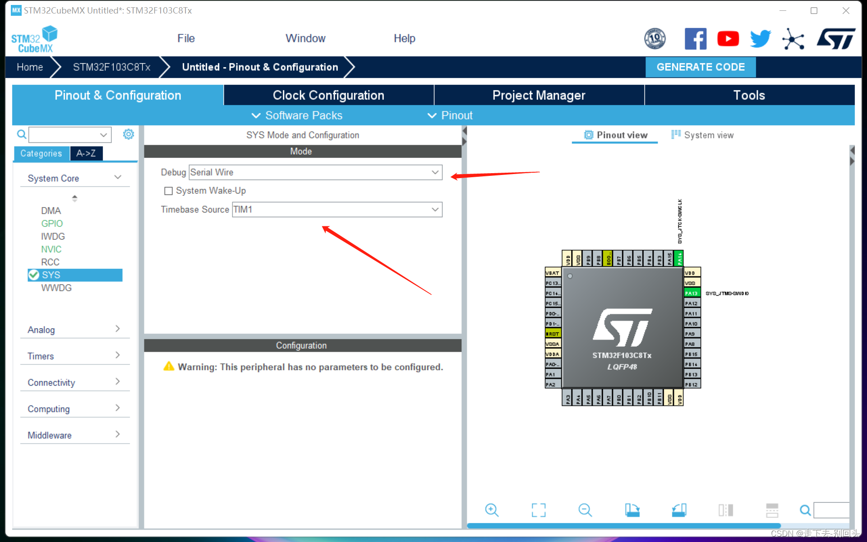This screenshot has height=542, width=867.
Task: Open the ST YouTube channel icon
Action: pos(728,39)
